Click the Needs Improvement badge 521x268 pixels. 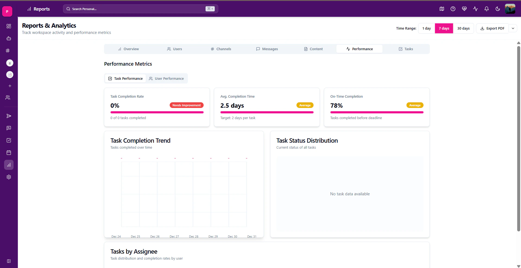[x=187, y=105]
